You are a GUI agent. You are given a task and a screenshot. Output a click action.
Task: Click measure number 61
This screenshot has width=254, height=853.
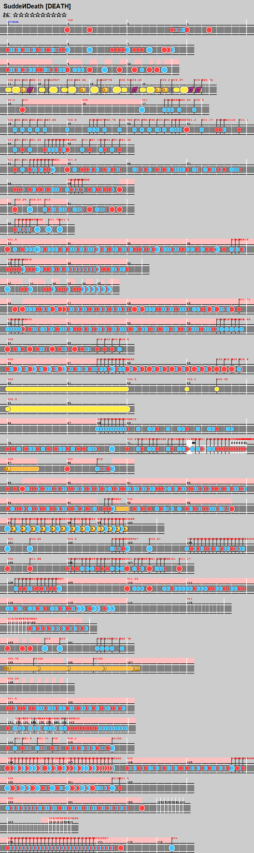click(69, 383)
